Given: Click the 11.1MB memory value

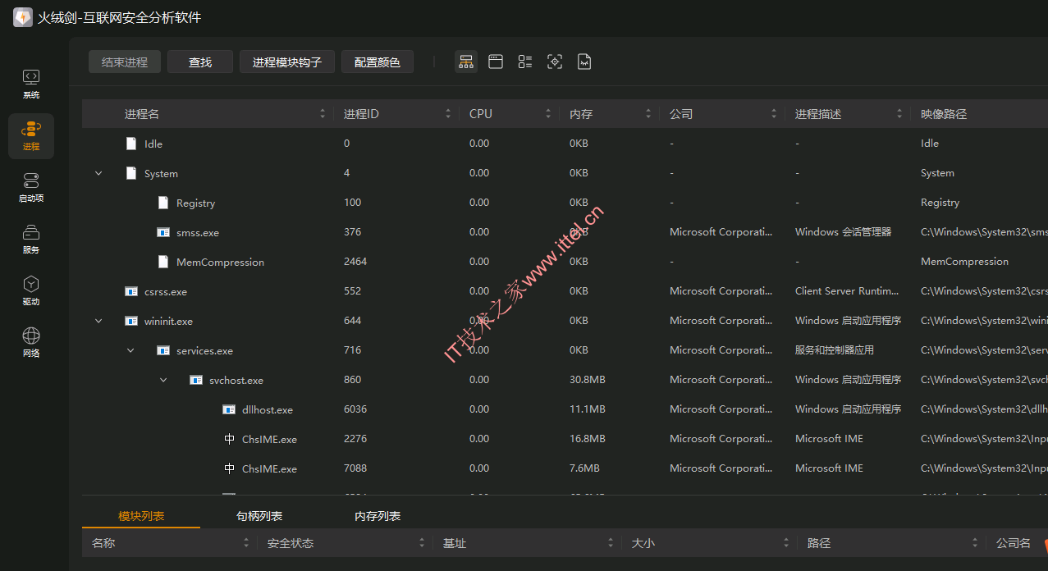Looking at the screenshot, I should click(588, 409).
